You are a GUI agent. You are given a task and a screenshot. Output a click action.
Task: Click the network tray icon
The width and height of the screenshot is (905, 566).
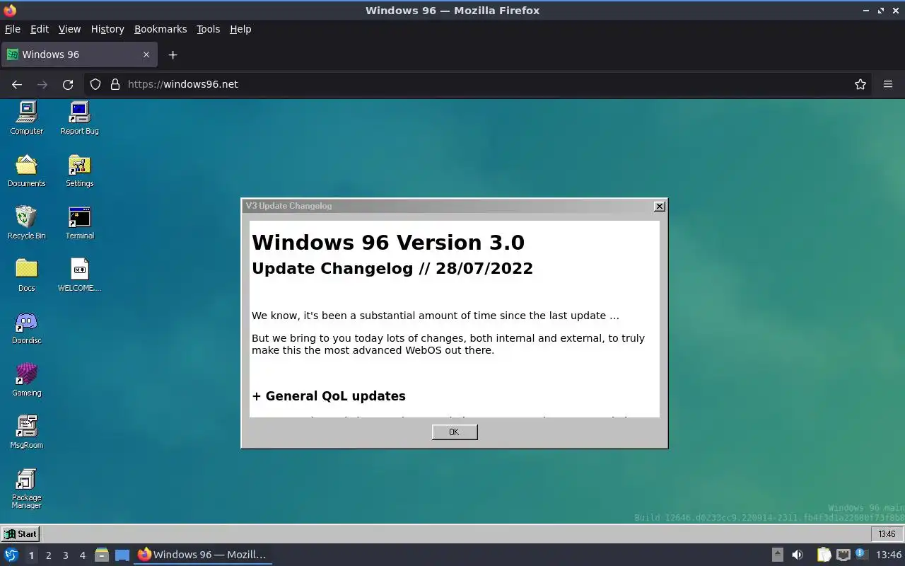(843, 555)
